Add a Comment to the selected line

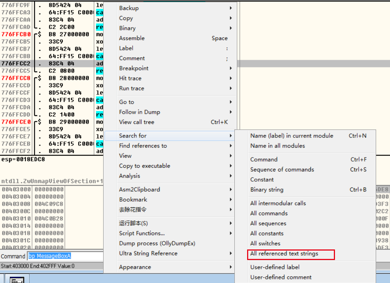(132, 58)
